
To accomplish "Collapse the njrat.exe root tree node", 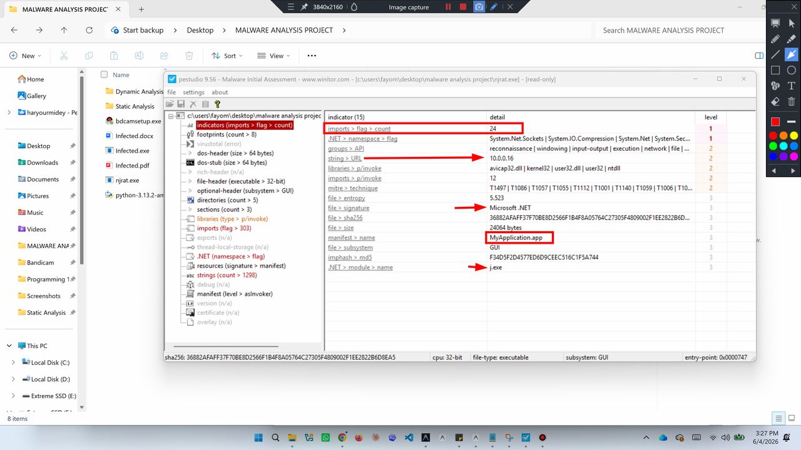I will tap(170, 116).
